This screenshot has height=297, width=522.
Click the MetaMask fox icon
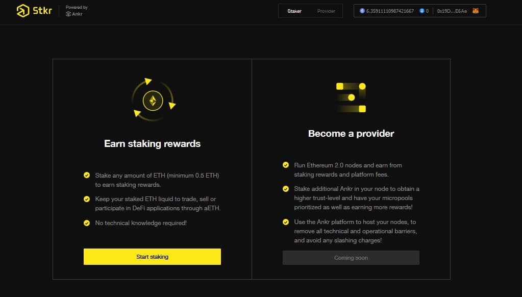[476, 11]
